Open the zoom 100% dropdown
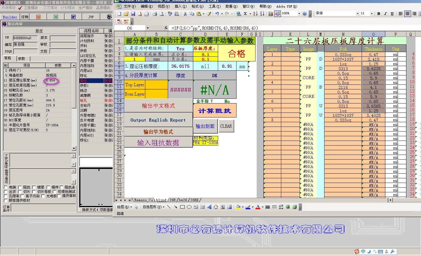Image resolution: width=421 pixels, height=256 pixels. point(299,13)
